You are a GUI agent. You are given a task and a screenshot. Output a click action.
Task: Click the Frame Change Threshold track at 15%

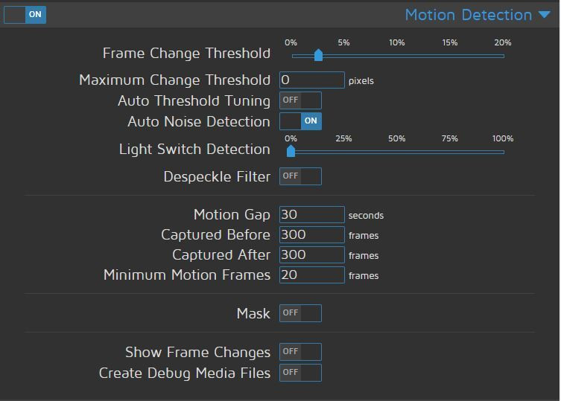tap(450, 56)
